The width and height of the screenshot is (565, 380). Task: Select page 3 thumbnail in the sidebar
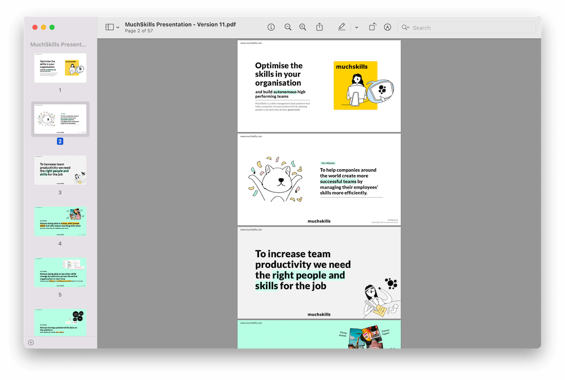pos(60,171)
